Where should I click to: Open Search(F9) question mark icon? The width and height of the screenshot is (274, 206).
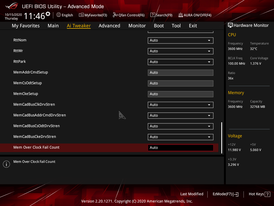pos(153,15)
